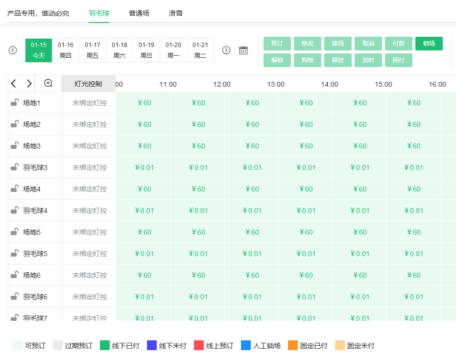Click the 线下已付 green legend swatch
The width and height of the screenshot is (456, 356).
105,346
